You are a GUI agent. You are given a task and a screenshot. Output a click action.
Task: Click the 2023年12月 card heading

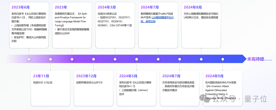(86, 76)
